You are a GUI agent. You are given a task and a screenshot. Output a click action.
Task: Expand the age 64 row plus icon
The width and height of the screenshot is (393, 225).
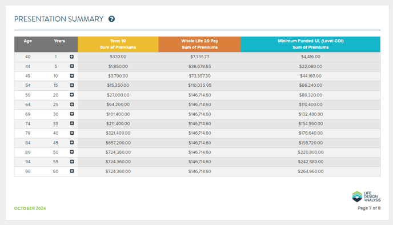click(x=71, y=105)
